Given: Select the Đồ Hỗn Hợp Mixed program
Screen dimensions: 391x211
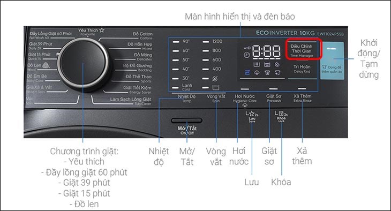Looking at the screenshot, I should (140, 46).
